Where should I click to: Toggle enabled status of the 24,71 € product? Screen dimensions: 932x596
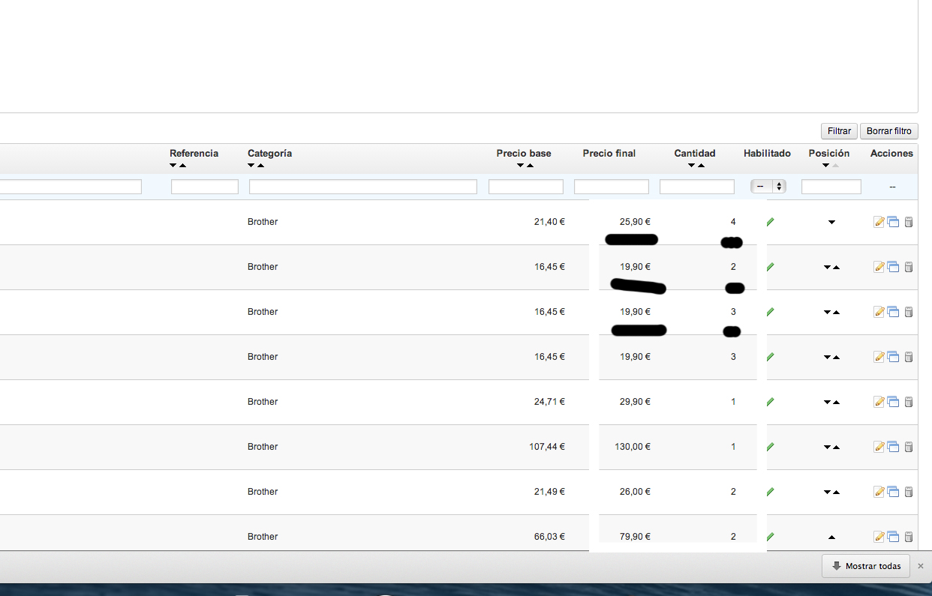(770, 402)
